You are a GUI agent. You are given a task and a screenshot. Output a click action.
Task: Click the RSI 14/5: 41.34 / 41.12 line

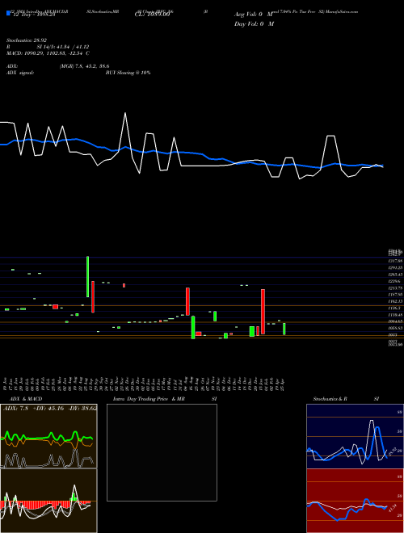(x=48, y=47)
